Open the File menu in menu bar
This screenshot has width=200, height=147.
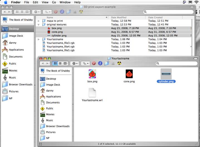(26, 2)
